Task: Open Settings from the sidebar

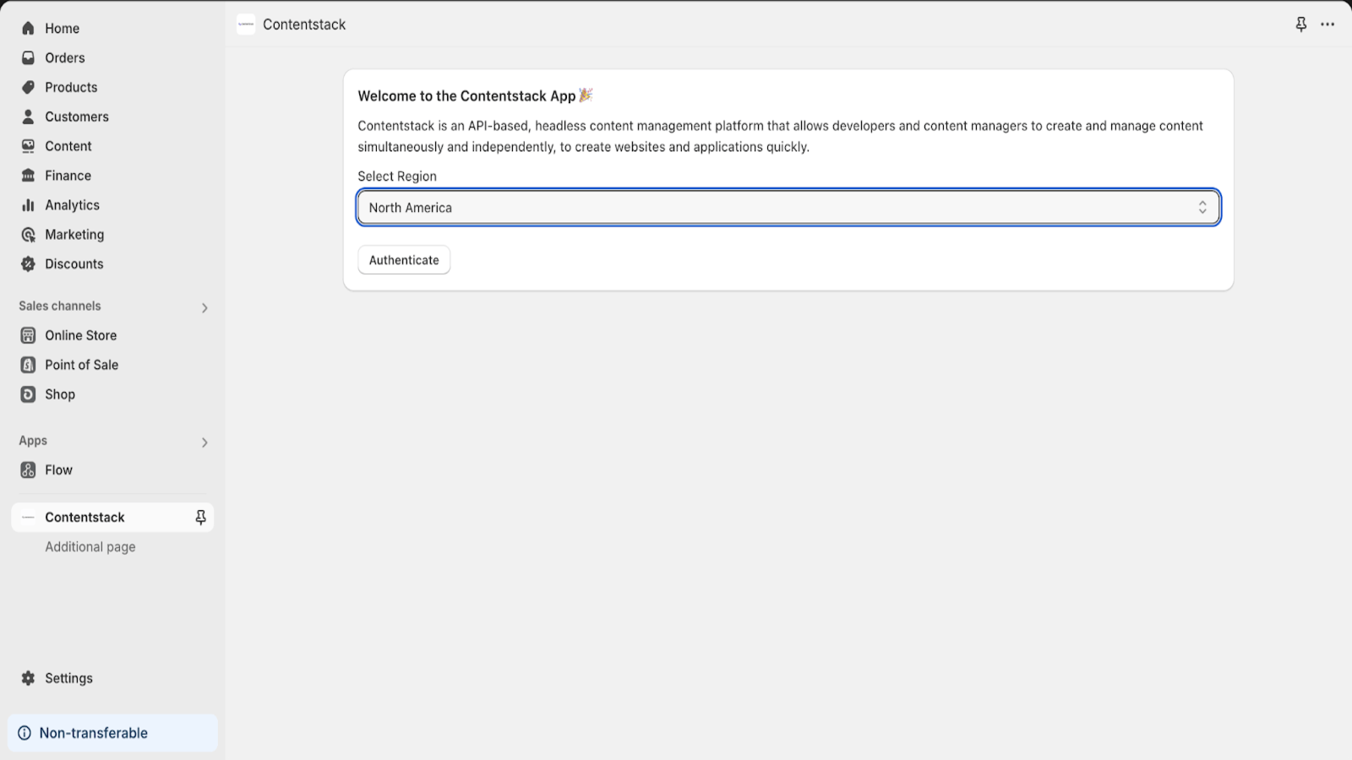Action: pos(68,677)
